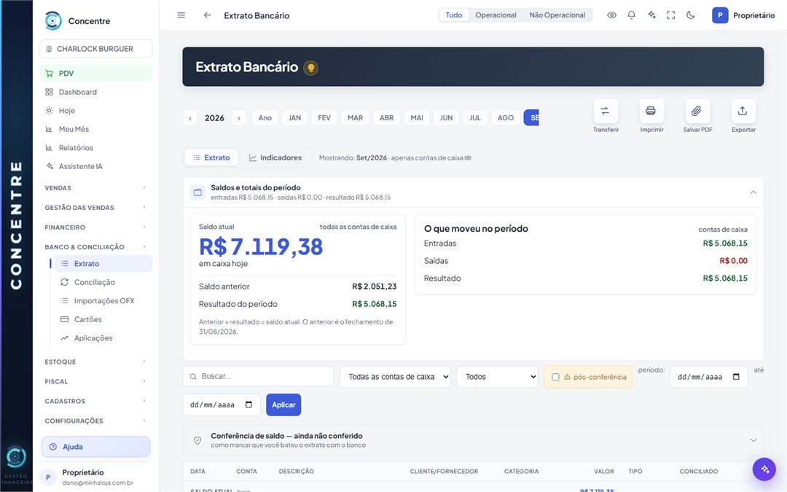Open Todas as contas de caixa dropdown
This screenshot has width=787, height=492.
tap(395, 377)
